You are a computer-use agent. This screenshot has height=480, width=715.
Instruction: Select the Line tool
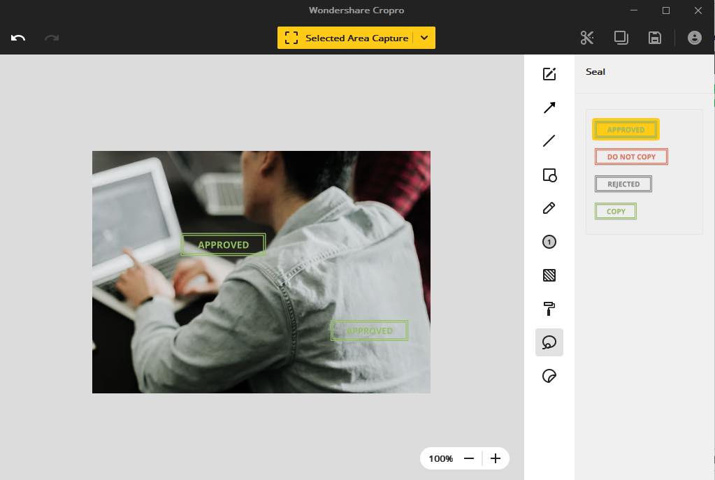[x=549, y=141]
